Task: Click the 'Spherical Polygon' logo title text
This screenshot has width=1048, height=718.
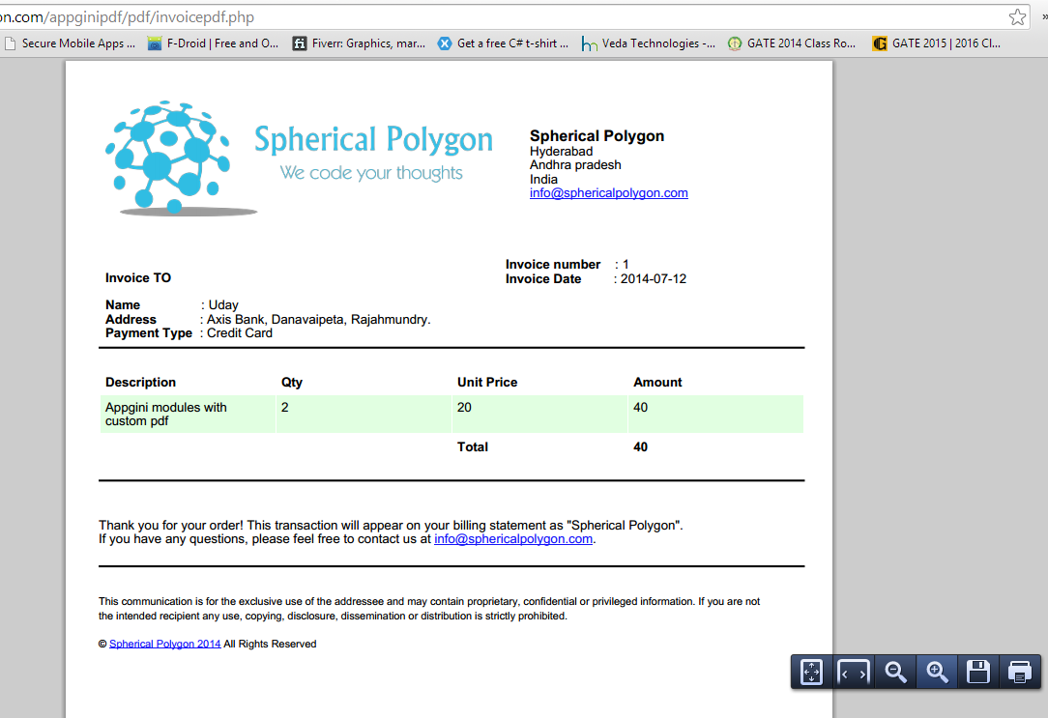Action: click(x=373, y=140)
